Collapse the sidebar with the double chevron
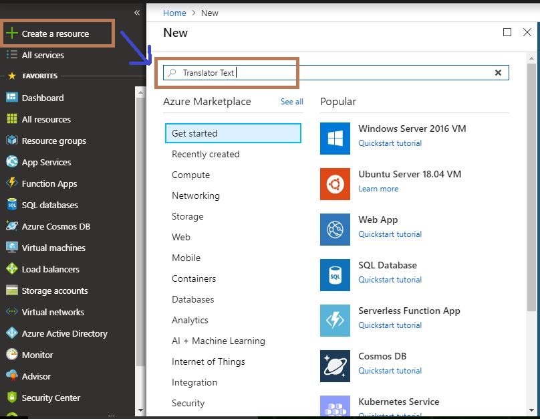 (x=137, y=13)
